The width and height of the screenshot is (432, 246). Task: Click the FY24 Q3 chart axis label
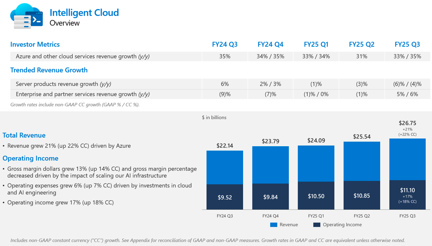(x=225, y=216)
